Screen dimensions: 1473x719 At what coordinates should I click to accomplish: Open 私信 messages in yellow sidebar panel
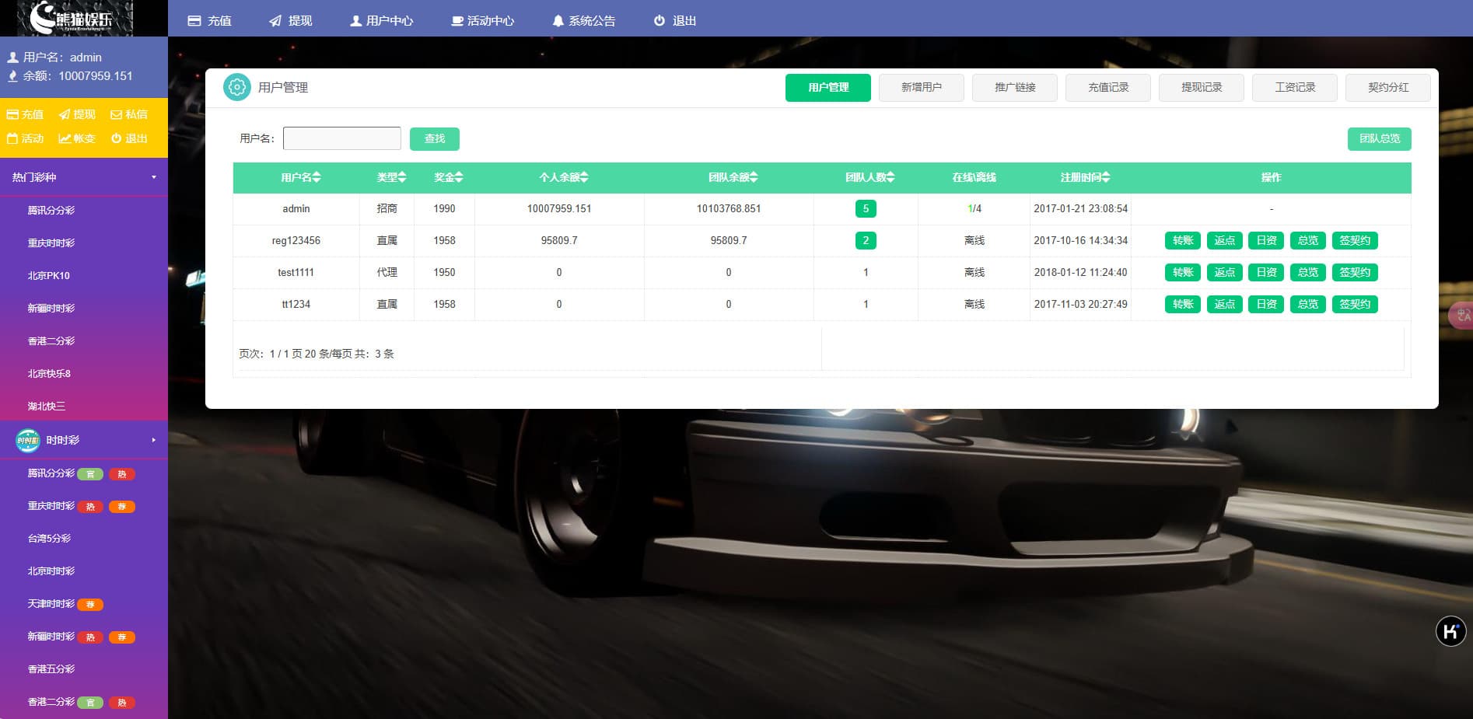pos(128,114)
